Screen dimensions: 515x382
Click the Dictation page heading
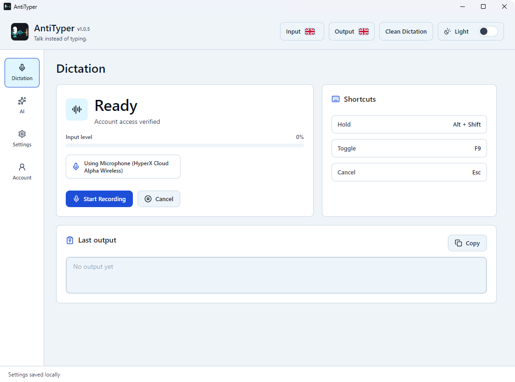pyautogui.click(x=81, y=69)
